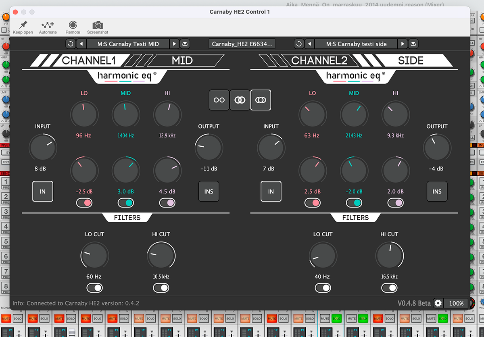
Task: Select the unlinked channels mode icon
Action: pyautogui.click(x=219, y=100)
